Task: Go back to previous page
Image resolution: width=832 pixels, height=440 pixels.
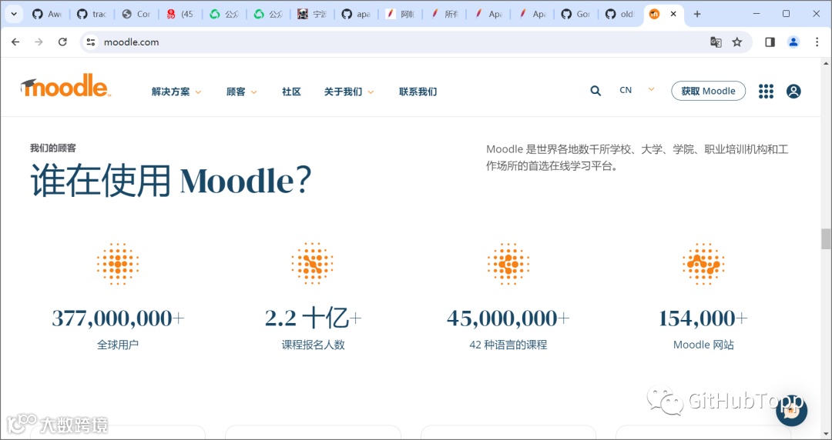Action: click(15, 42)
